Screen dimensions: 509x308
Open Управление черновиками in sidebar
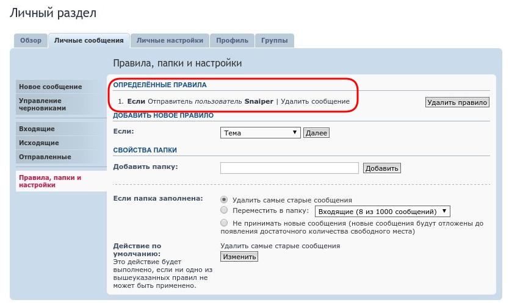coord(43,104)
